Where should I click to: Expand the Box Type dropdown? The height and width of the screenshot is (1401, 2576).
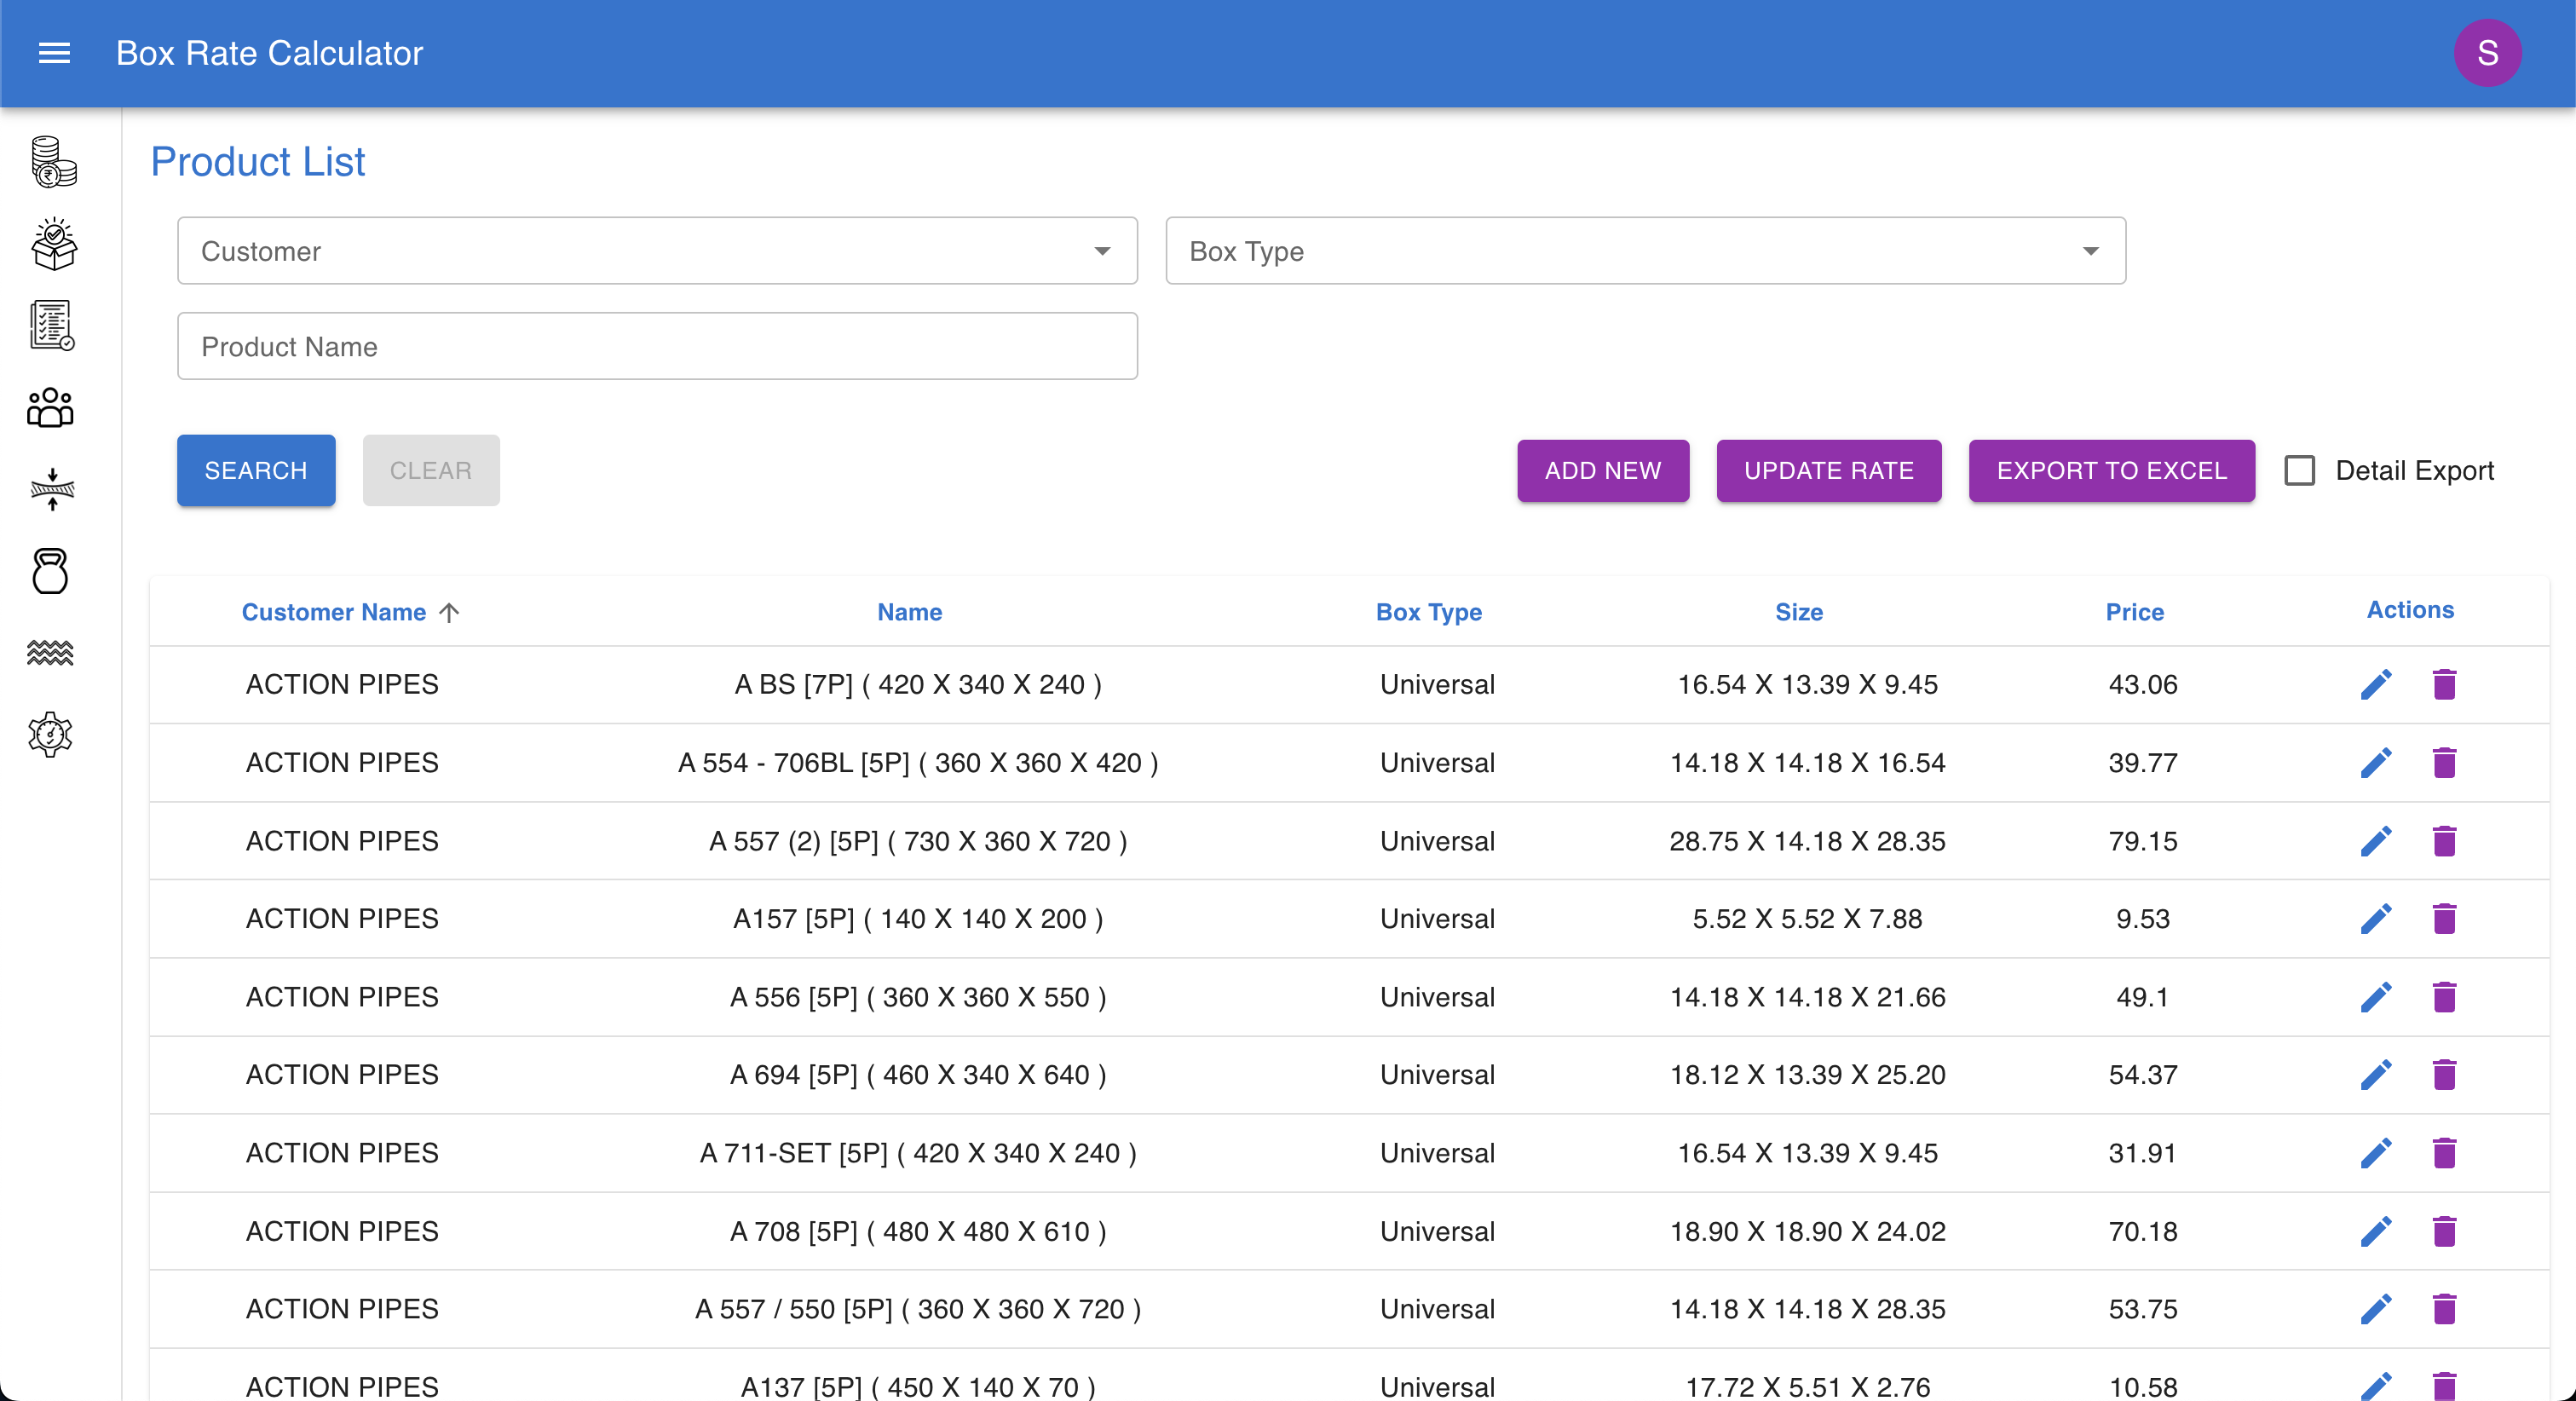(1645, 251)
